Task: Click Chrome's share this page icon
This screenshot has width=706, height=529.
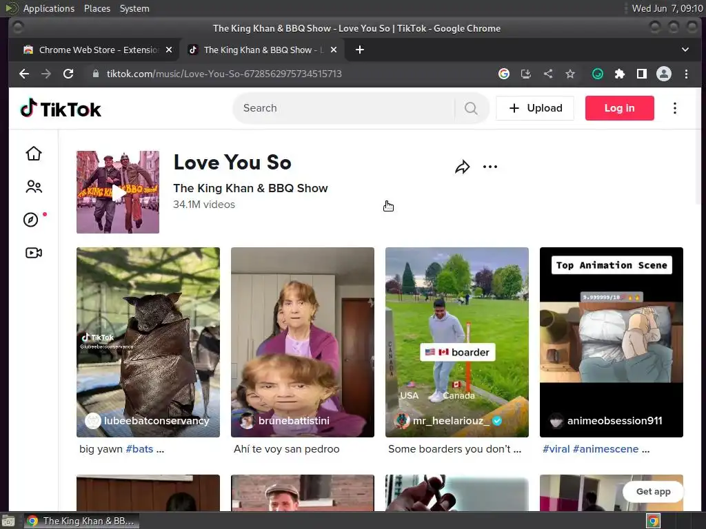Action: coord(548,74)
